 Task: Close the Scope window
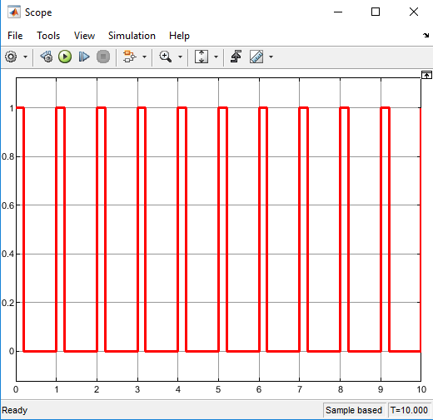[x=414, y=12]
